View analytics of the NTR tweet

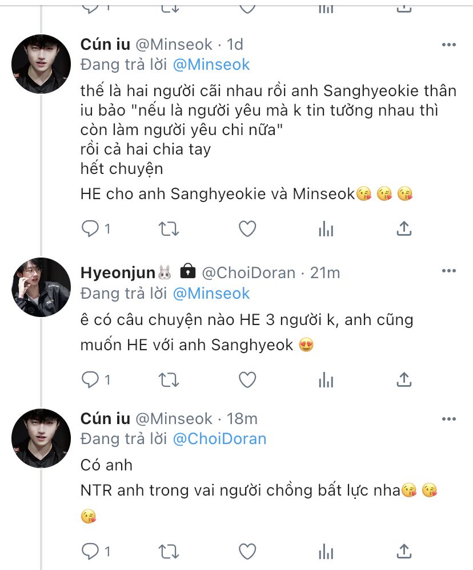(326, 552)
